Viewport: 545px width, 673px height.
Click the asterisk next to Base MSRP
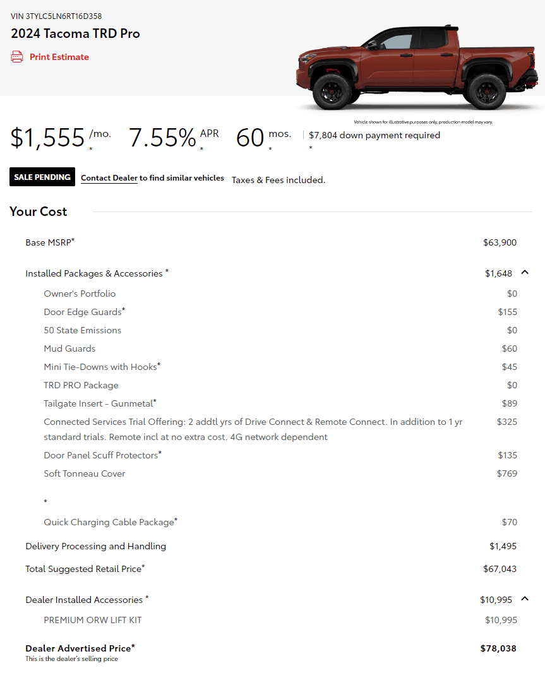[x=73, y=240]
